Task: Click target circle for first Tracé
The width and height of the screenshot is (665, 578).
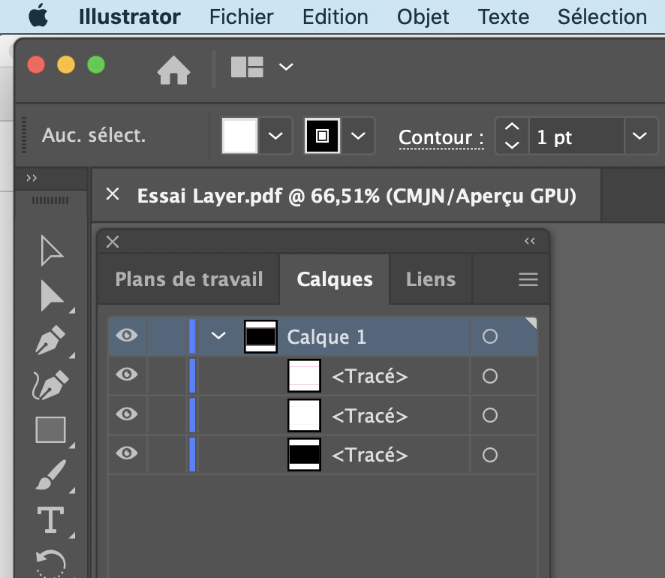Action: (490, 376)
